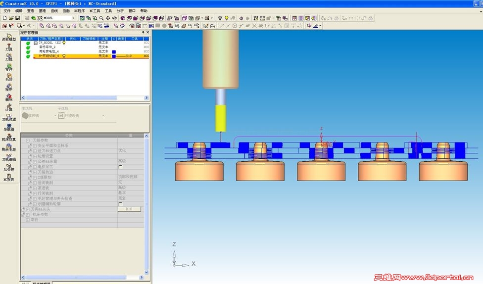Screen dimensions: 483x284
Task: Open the 刀具 cutters sidebar icon
Action: (8, 47)
